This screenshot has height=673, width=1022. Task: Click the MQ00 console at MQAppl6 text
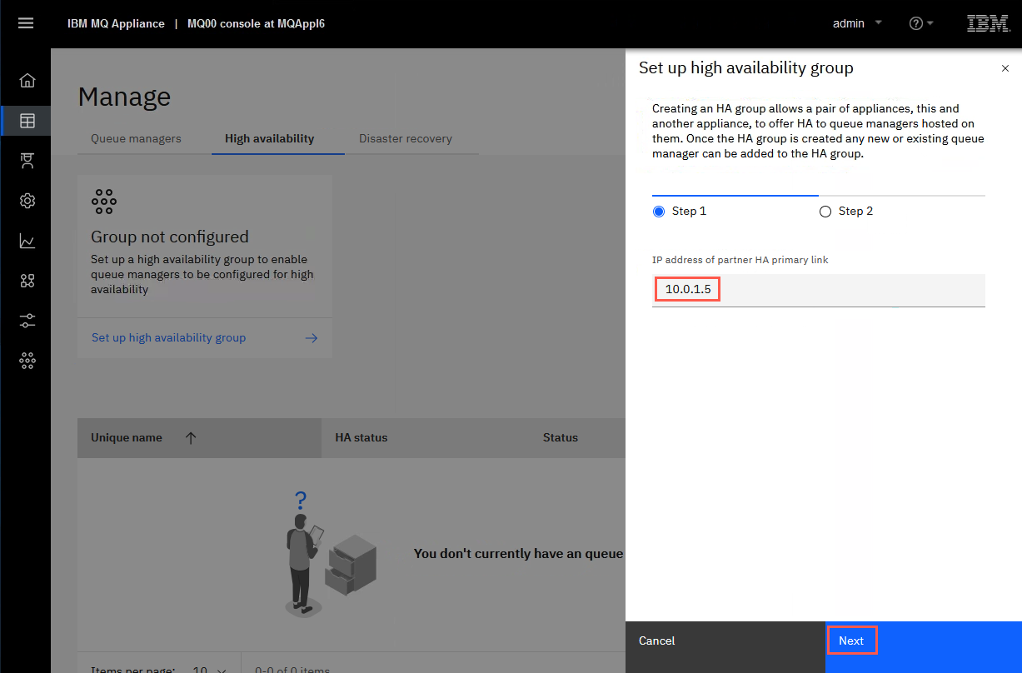click(x=256, y=23)
